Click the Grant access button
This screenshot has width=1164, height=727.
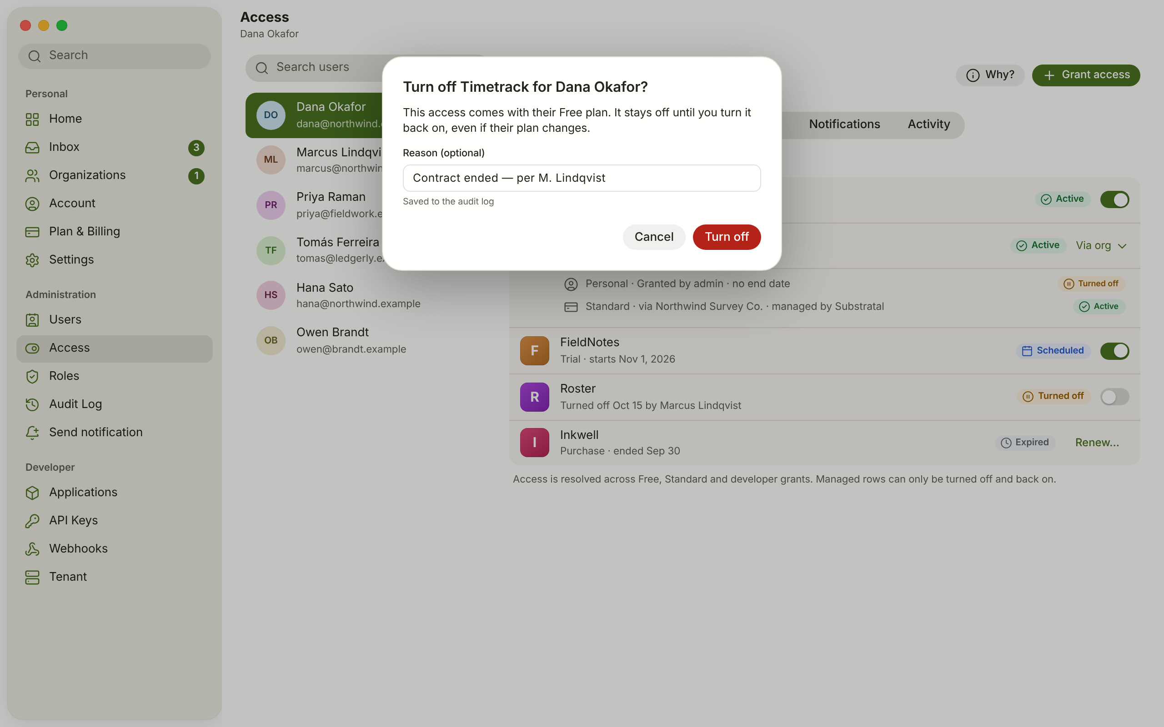(1086, 75)
